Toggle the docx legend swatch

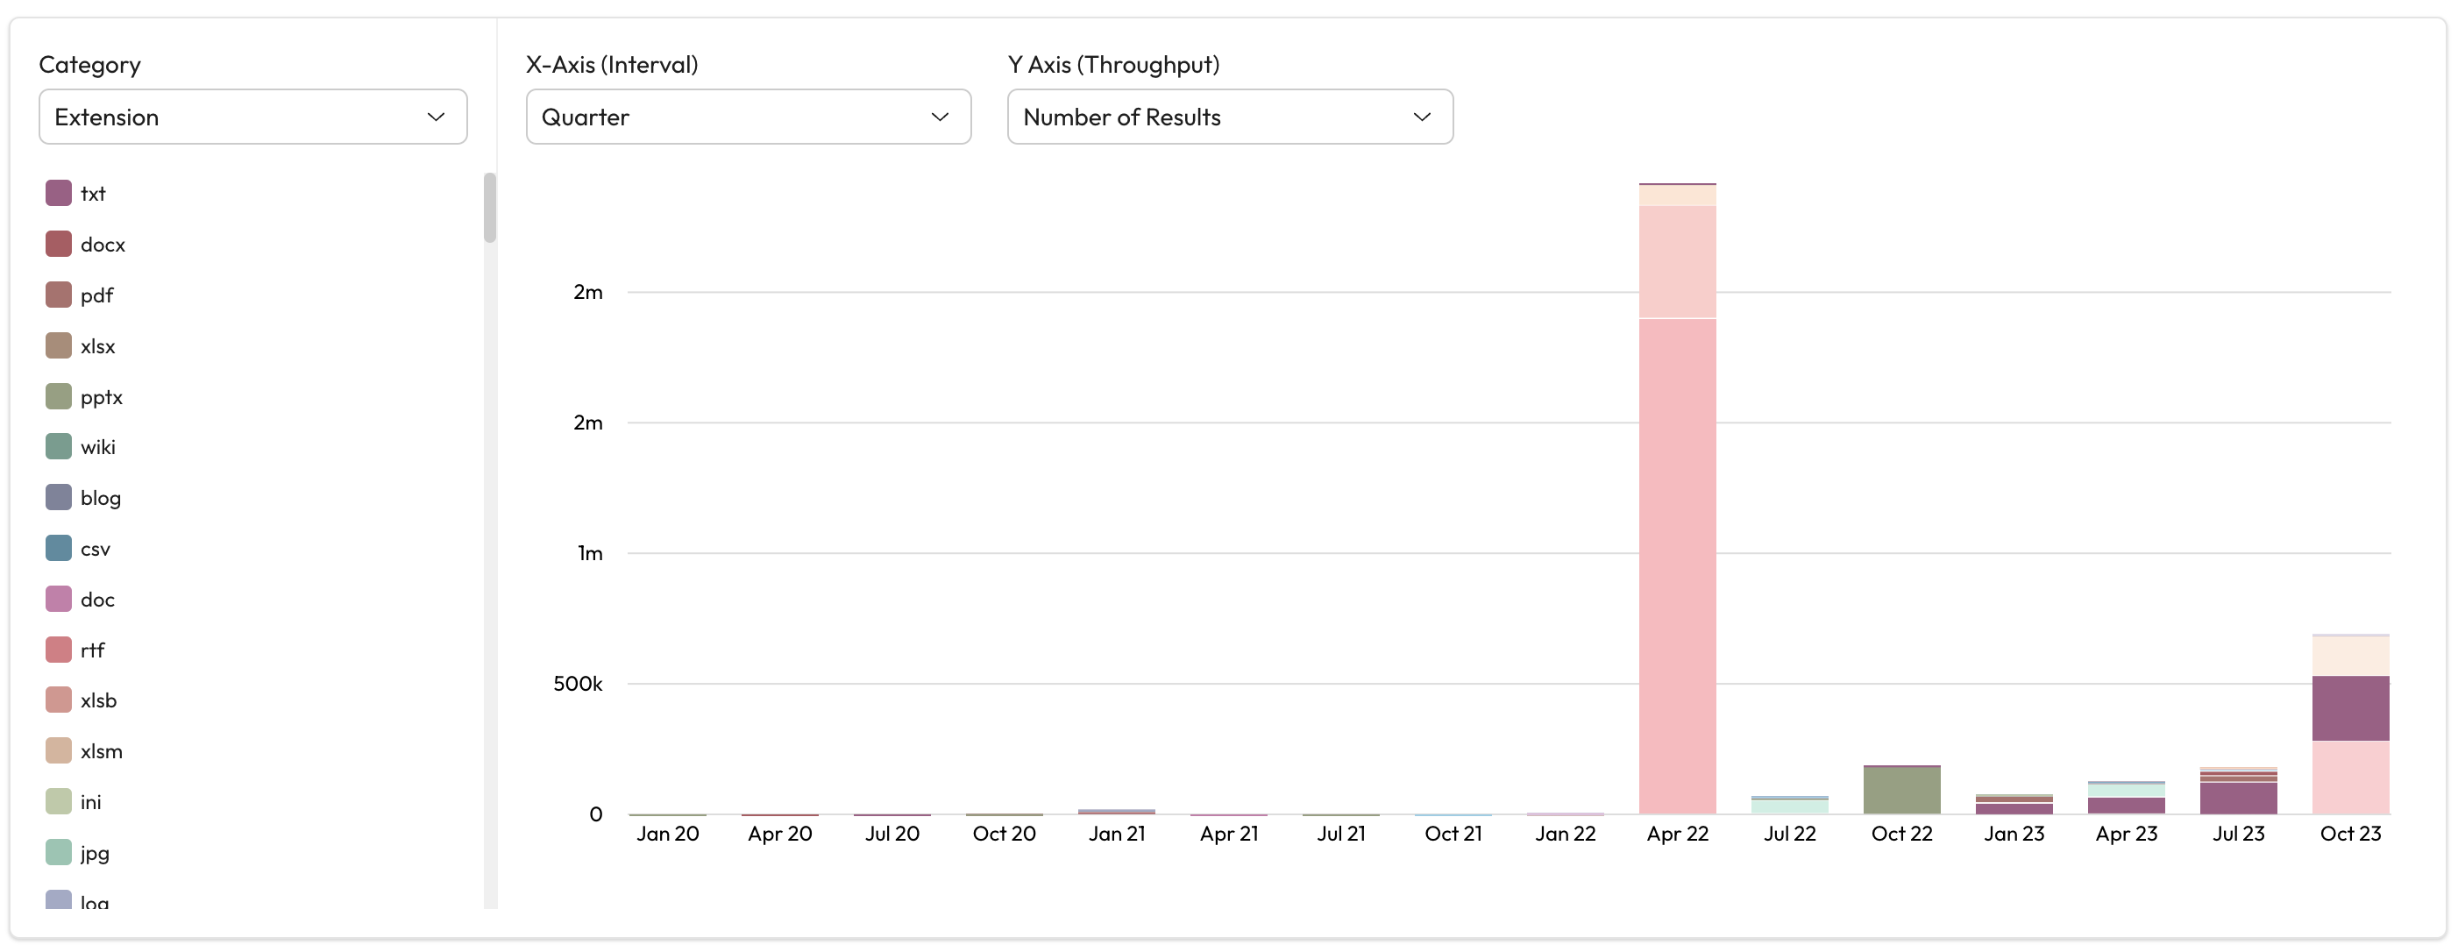tap(58, 243)
